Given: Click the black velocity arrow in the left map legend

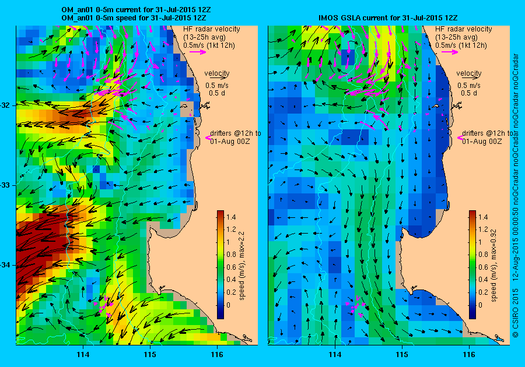Looking at the screenshot, I should (217, 77).
